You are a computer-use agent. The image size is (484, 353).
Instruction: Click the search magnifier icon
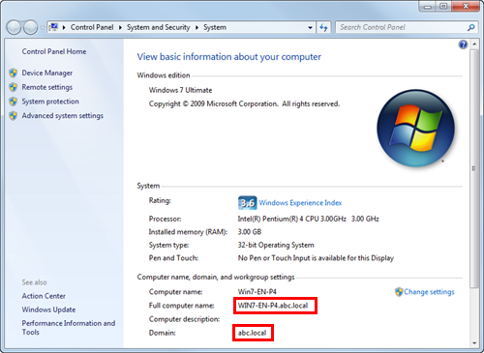[470, 27]
